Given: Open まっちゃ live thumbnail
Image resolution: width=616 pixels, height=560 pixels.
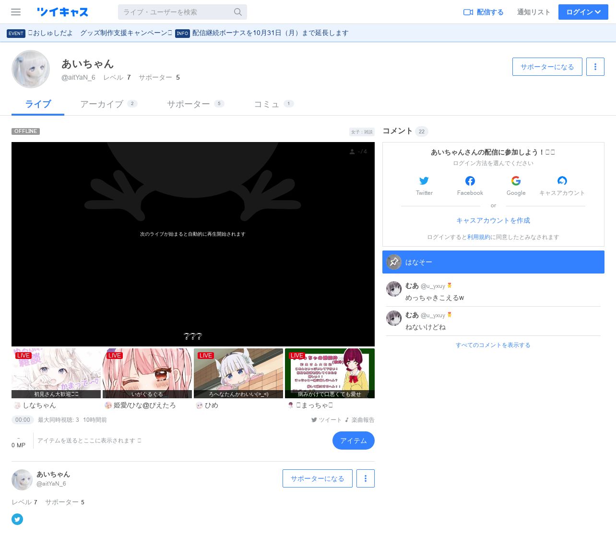Looking at the screenshot, I should [330, 373].
